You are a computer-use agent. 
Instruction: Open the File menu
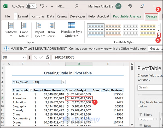click(x=7, y=16)
